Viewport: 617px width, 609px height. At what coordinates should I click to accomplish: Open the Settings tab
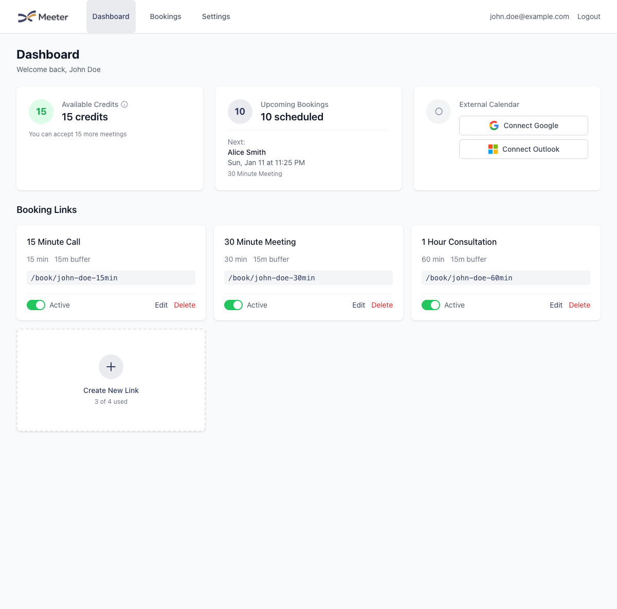click(x=215, y=16)
